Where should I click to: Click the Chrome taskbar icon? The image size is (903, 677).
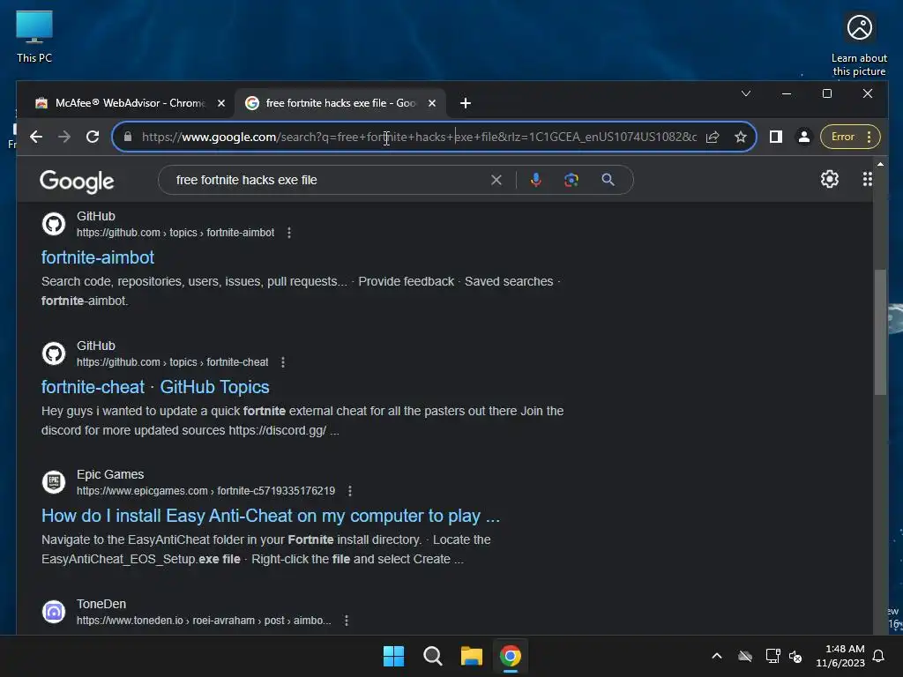pyautogui.click(x=511, y=656)
